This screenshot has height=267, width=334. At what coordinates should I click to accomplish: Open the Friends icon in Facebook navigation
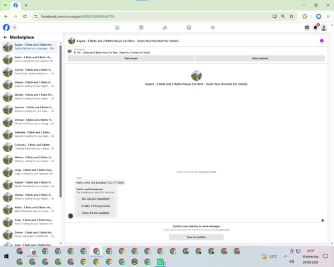pyautogui.click(x=165, y=27)
